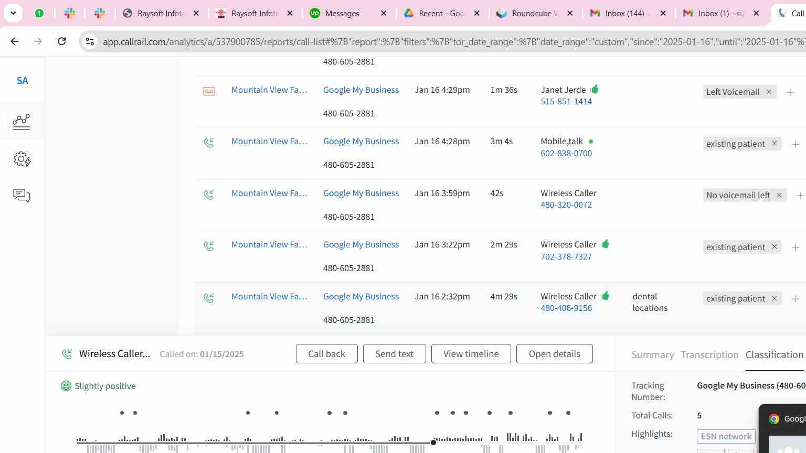The height and width of the screenshot is (453, 806).
Task: Click the Call back button
Action: (x=326, y=354)
